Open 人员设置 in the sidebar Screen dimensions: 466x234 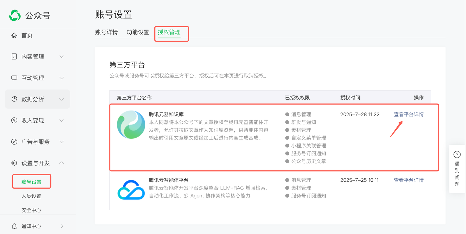31,196
